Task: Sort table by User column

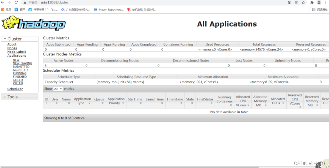Action: (x=55, y=101)
